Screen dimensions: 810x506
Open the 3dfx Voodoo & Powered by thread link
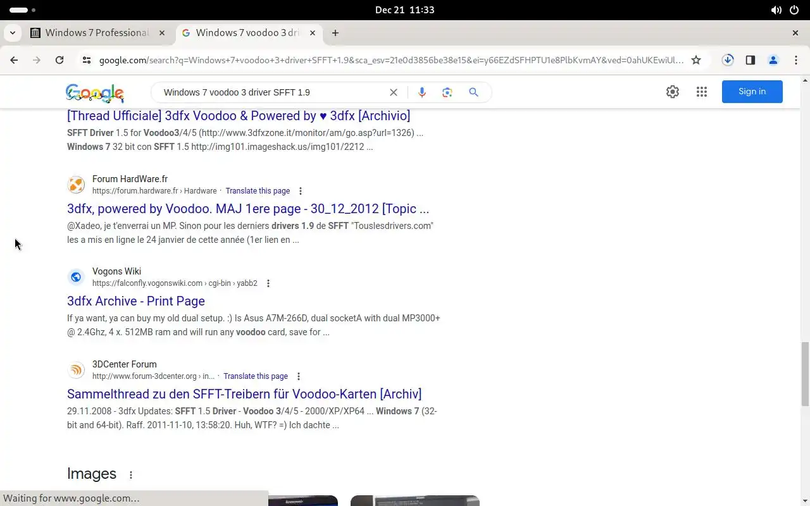tap(239, 116)
